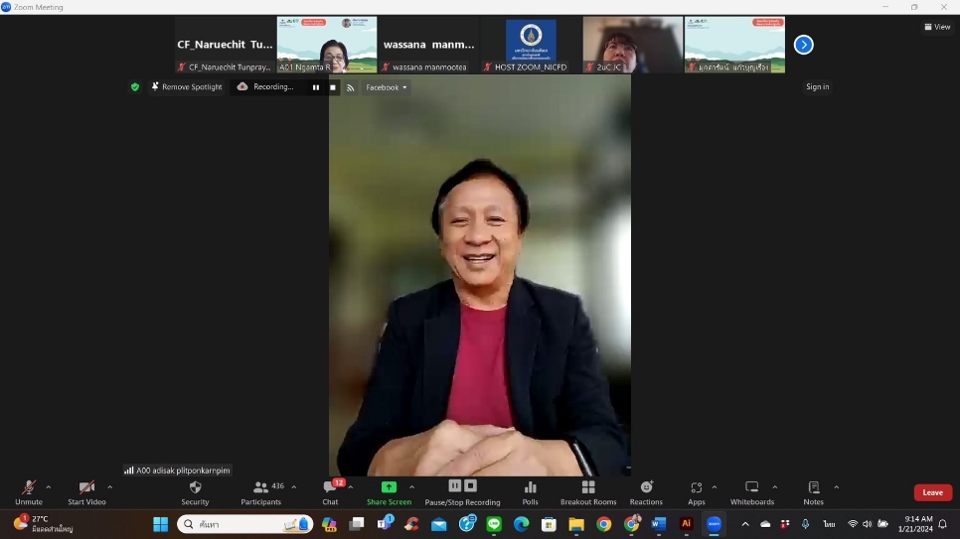Expand Share Screen options arrow
This screenshot has height=539, width=960.
click(x=411, y=487)
